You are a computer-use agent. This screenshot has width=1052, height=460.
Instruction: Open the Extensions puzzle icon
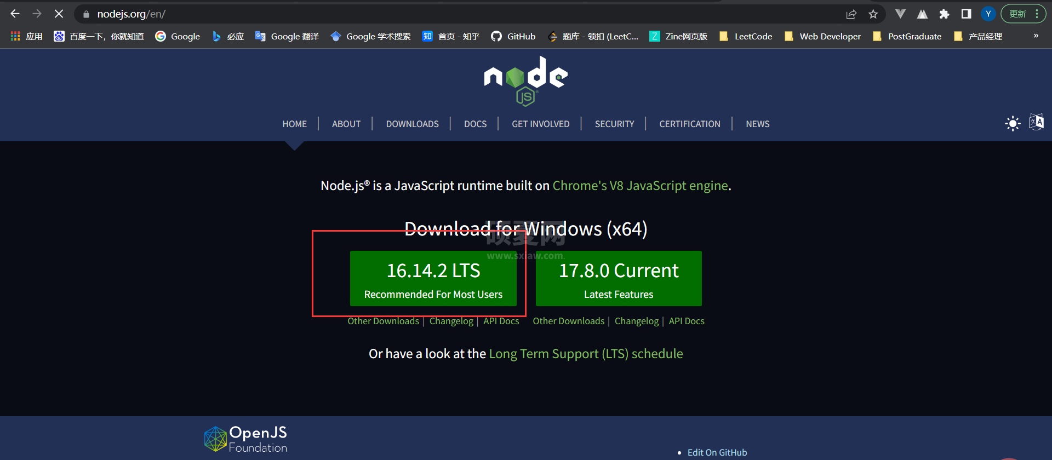pos(944,14)
